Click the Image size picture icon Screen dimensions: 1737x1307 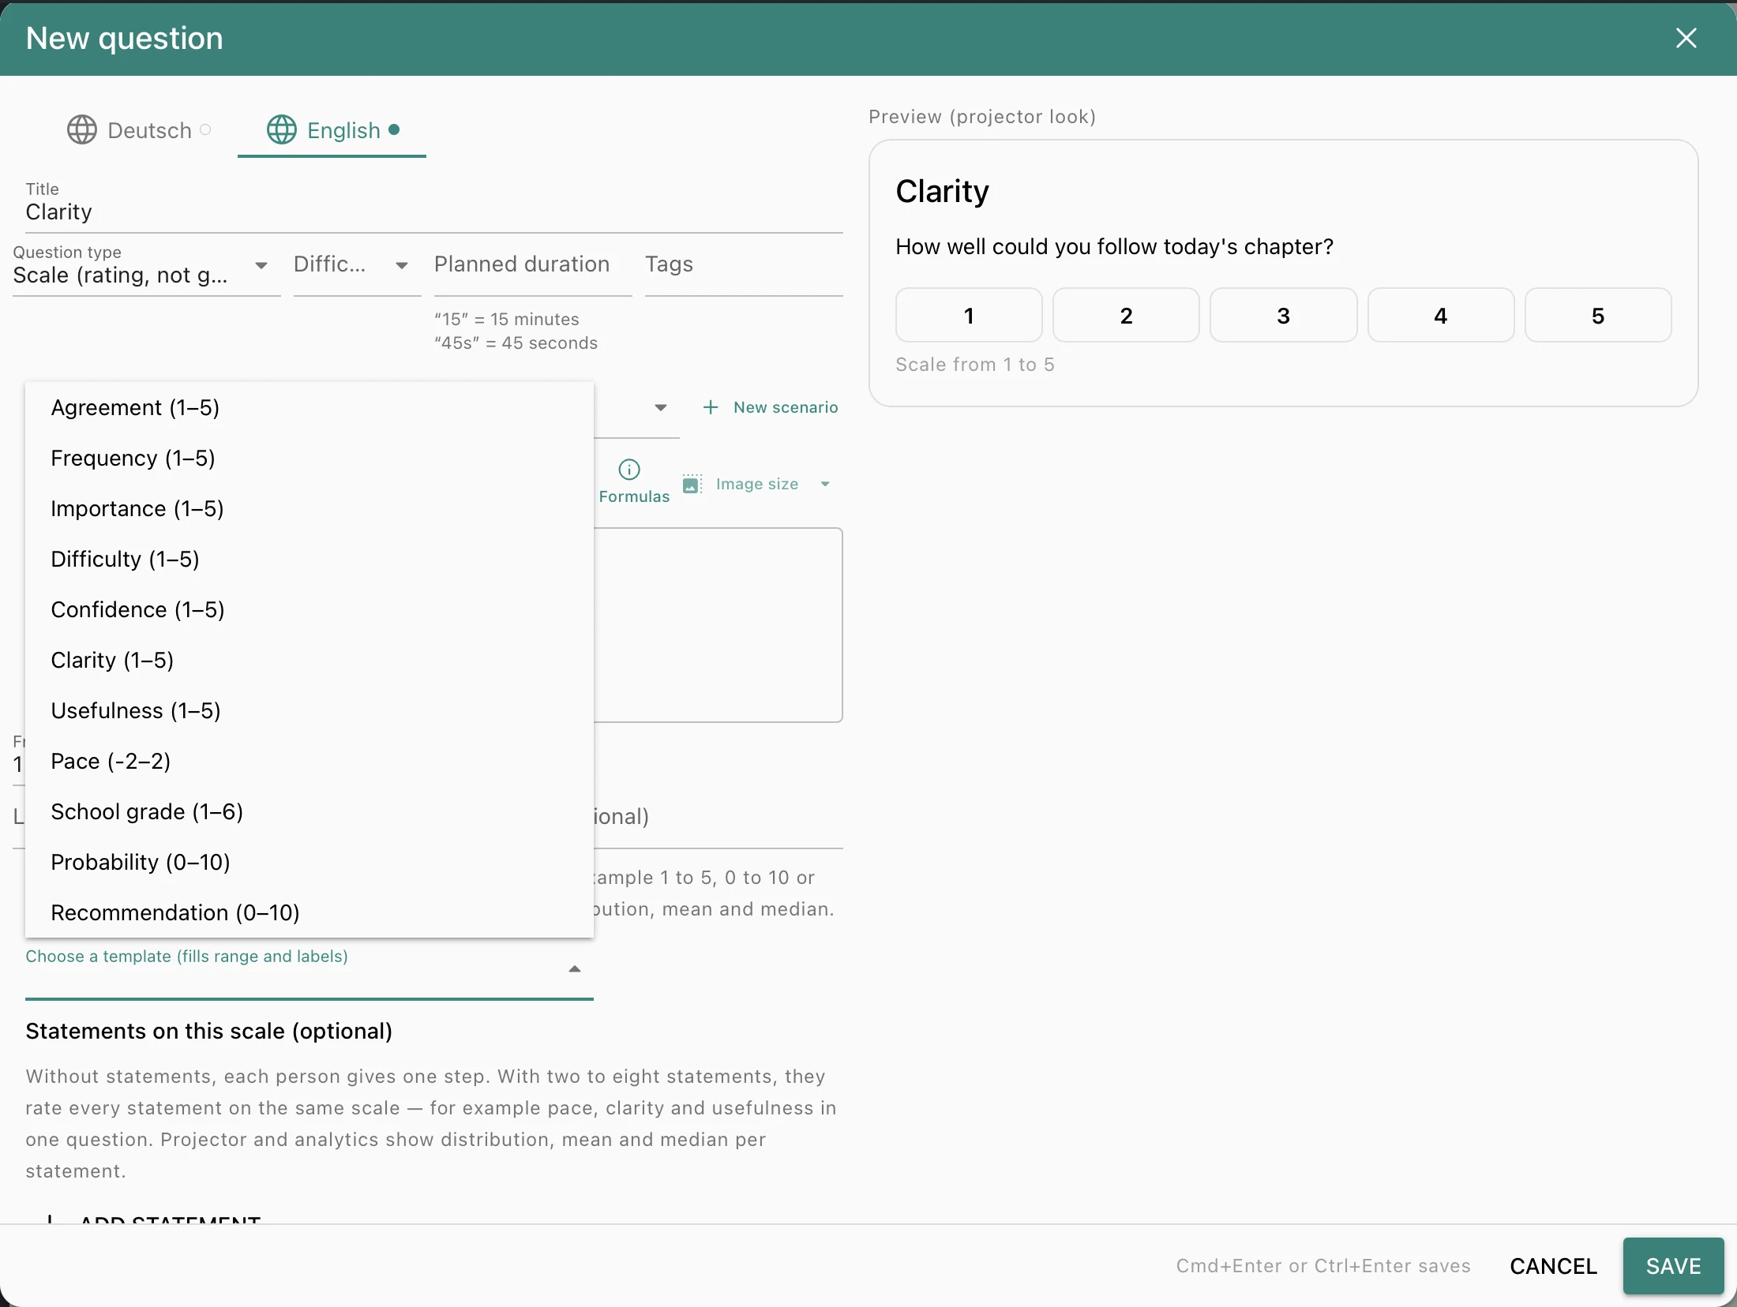pos(692,484)
